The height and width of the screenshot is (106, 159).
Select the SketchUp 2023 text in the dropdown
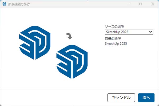[117, 32]
